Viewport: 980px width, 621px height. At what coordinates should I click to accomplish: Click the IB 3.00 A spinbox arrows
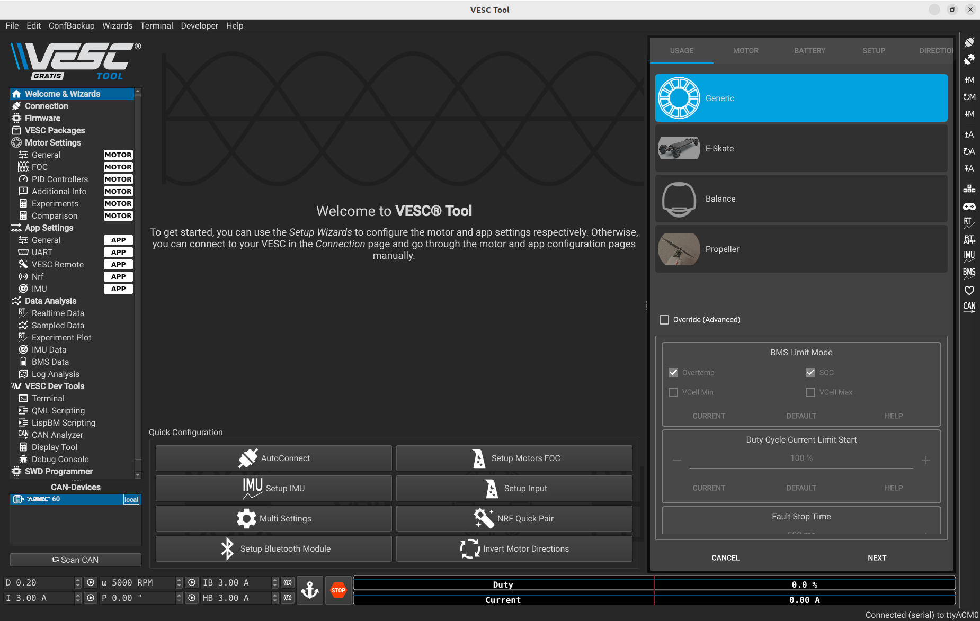275,582
